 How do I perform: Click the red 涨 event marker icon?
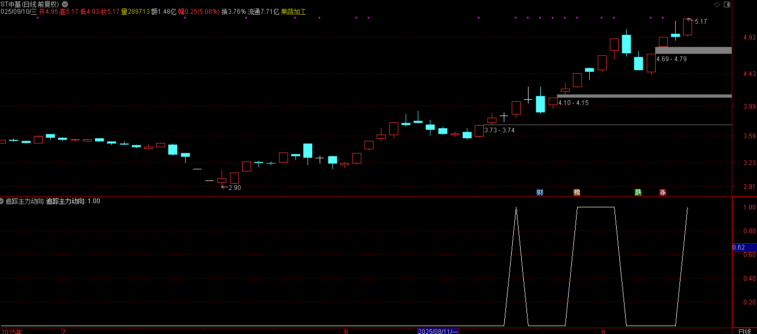[x=663, y=193]
